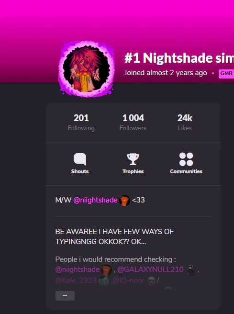Expand the bio with the ellipsis button

click(x=65, y=296)
